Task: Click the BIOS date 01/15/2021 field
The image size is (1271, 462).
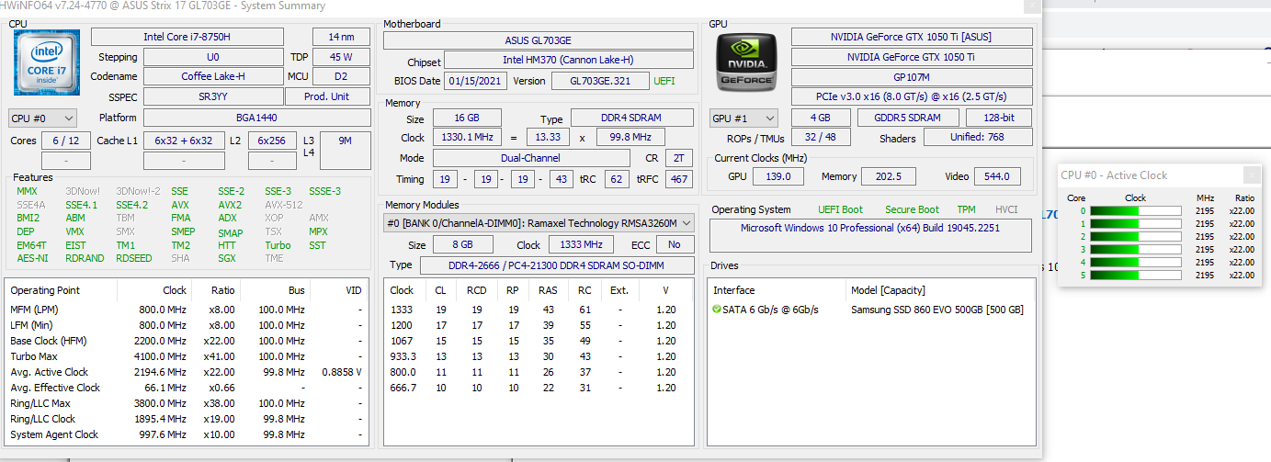Action: click(x=476, y=81)
